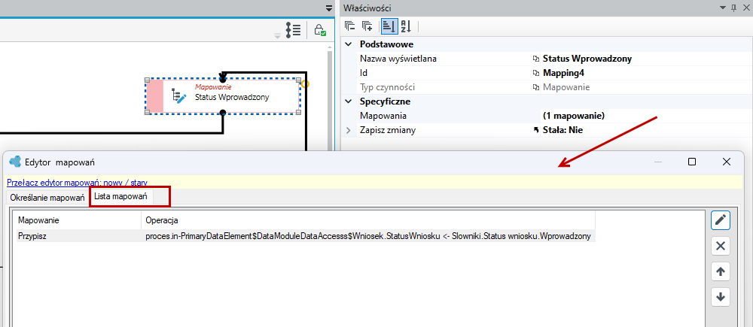This screenshot has width=753, height=327.
Task: Collapse all property categories icon
Action: pos(349,26)
